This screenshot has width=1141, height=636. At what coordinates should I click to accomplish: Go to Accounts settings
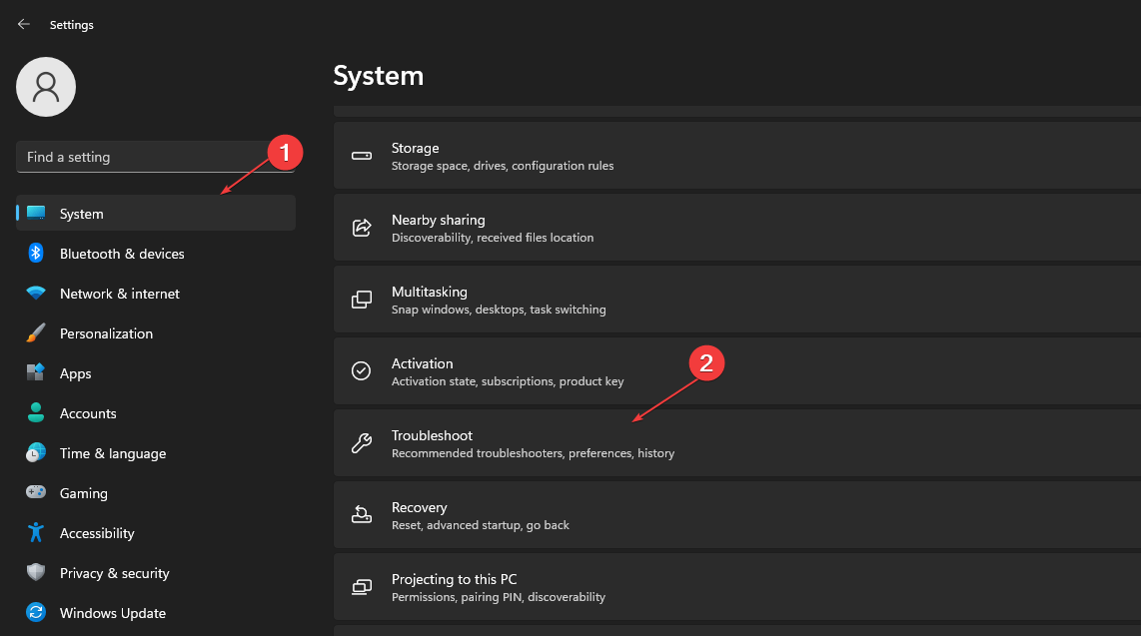[x=88, y=413]
